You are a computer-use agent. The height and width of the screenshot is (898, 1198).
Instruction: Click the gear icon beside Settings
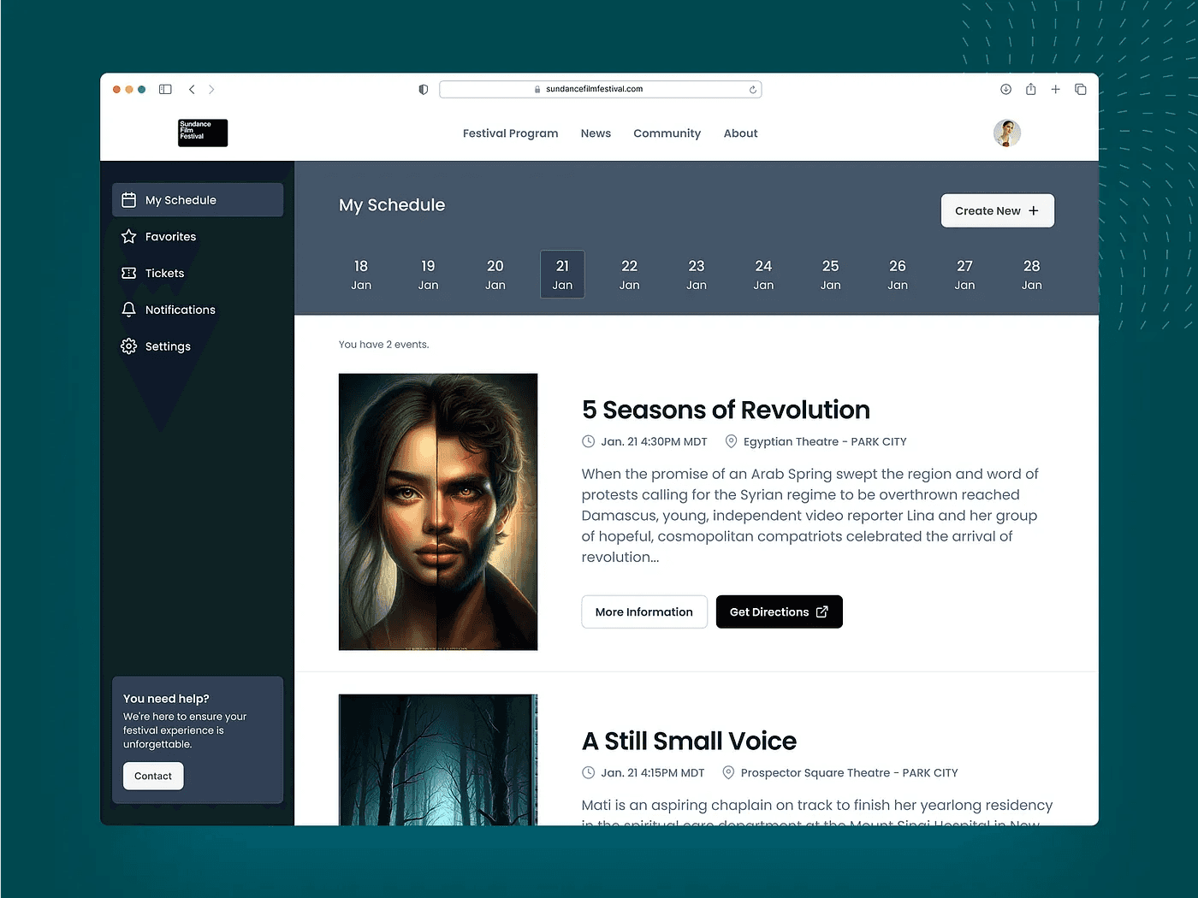pyautogui.click(x=129, y=346)
